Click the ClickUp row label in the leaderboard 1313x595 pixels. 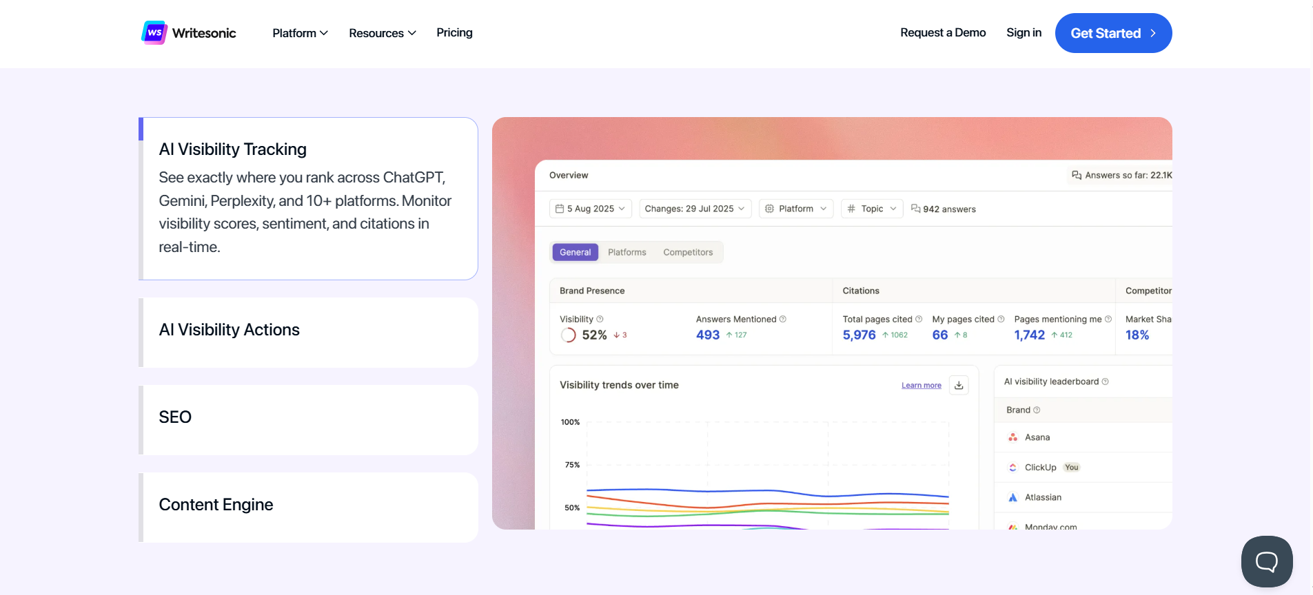(1040, 468)
